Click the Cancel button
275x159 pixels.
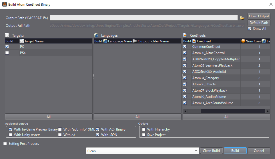pyautogui.click(x=259, y=151)
